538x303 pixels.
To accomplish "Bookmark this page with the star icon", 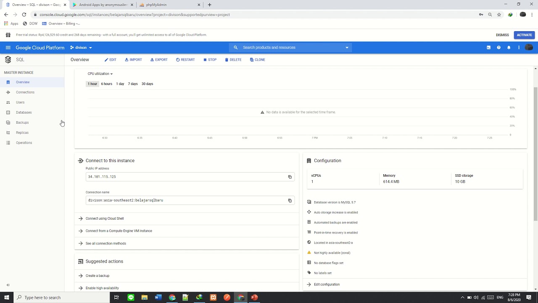I will tap(499, 14).
